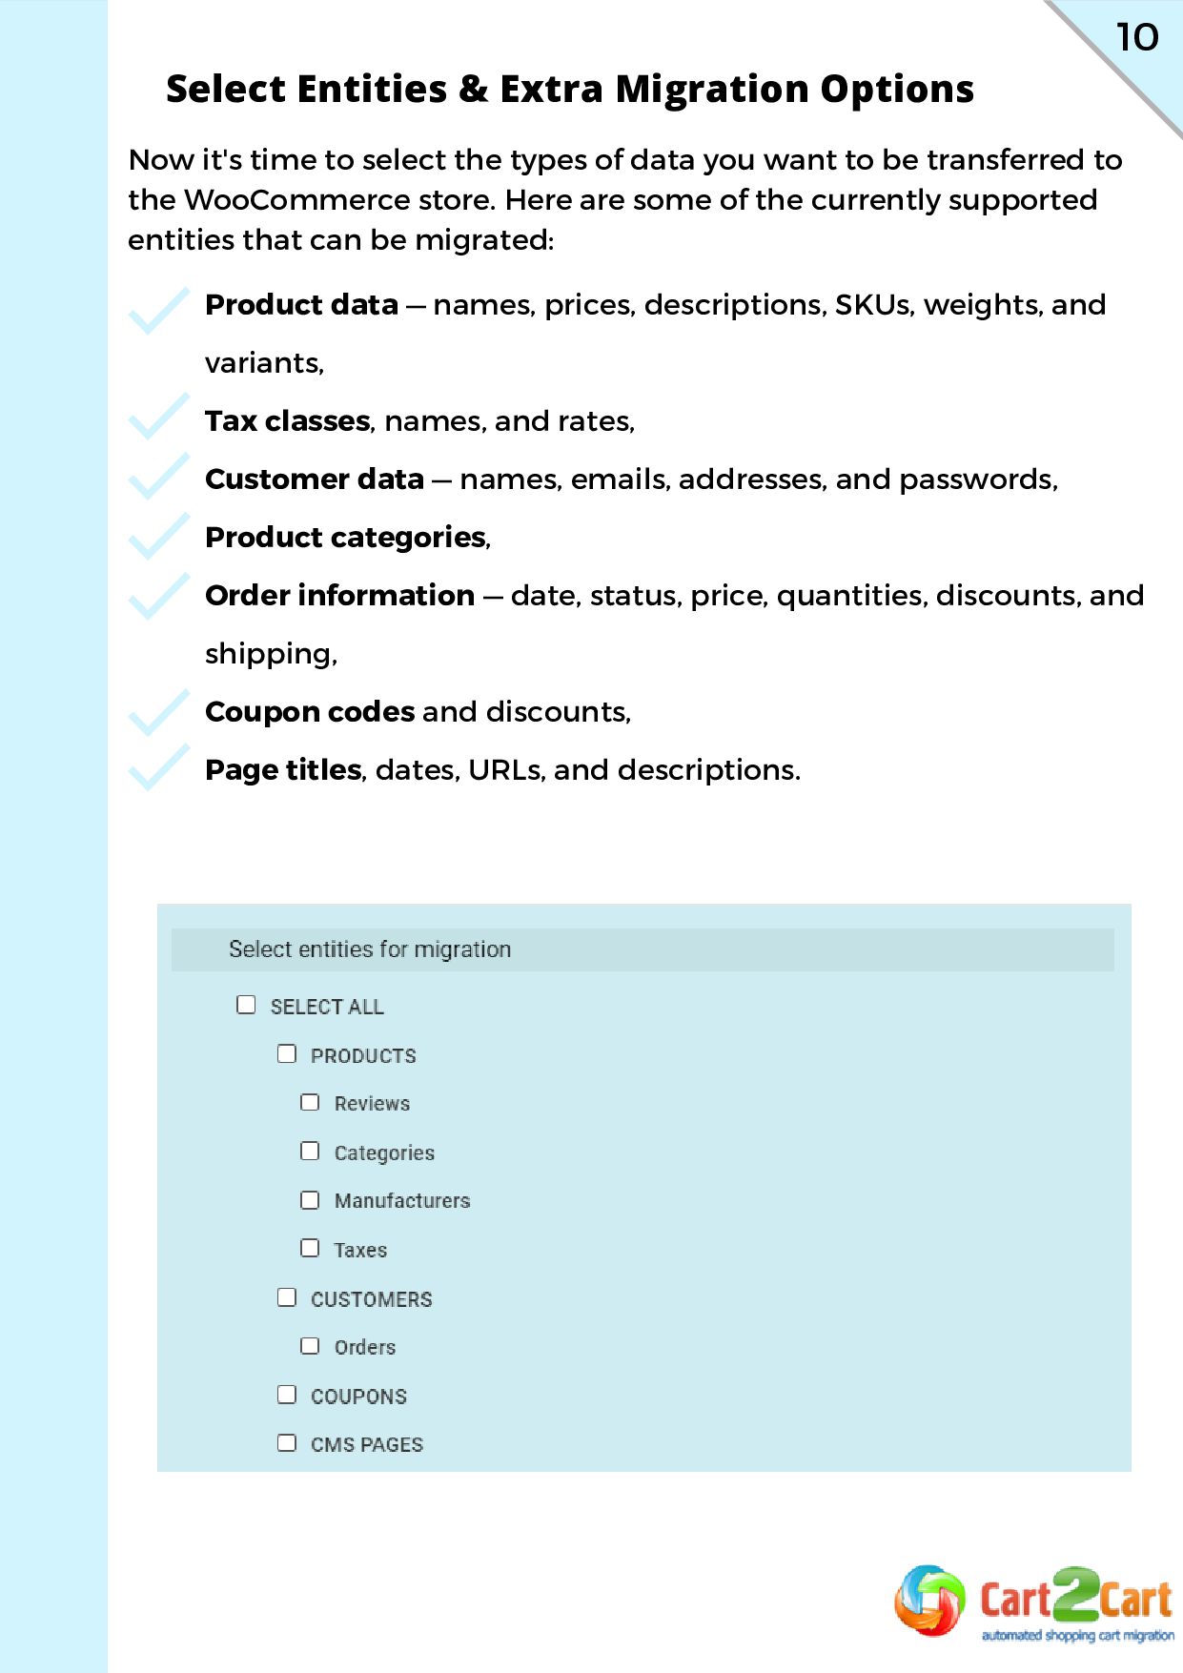Click the page number 10 corner

[1137, 37]
